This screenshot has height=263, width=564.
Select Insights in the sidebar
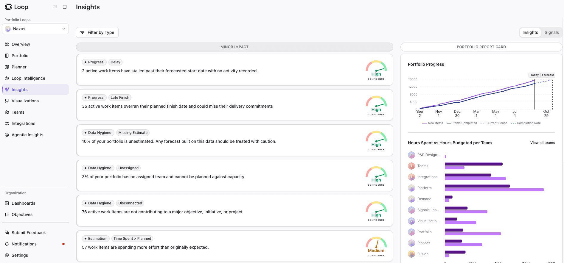[35, 90]
